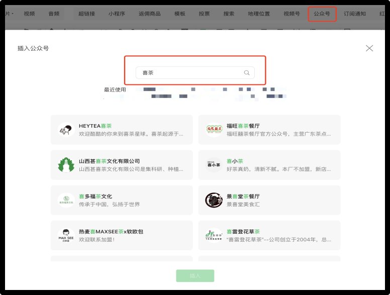Viewport: 390px width, 295px height.
Task: Click the 喜雷登花草茶 account logo
Action: [x=214, y=235]
